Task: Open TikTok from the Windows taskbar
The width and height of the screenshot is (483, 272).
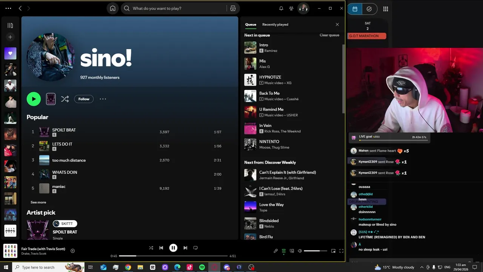Action: coord(189,267)
